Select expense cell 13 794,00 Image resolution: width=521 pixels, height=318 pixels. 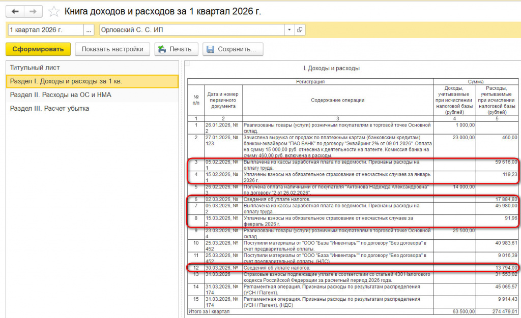click(x=497, y=268)
